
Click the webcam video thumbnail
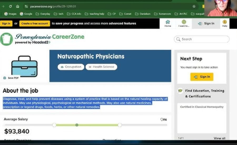[220, 8]
